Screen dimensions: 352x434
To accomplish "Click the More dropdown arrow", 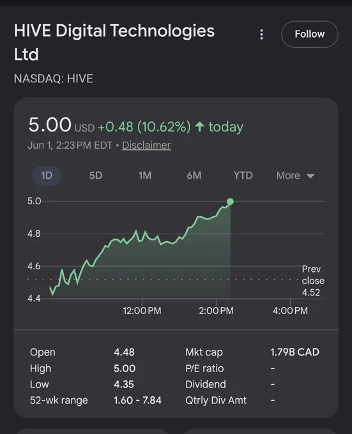I will point(310,176).
